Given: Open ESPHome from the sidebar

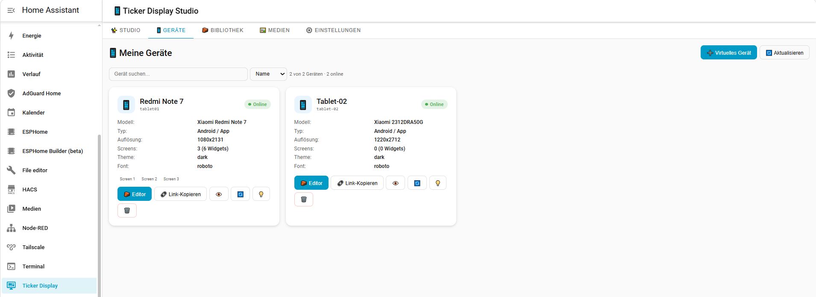Looking at the screenshot, I should (x=35, y=132).
